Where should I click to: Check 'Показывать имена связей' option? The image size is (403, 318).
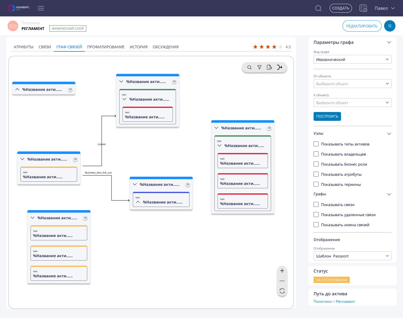(316, 225)
